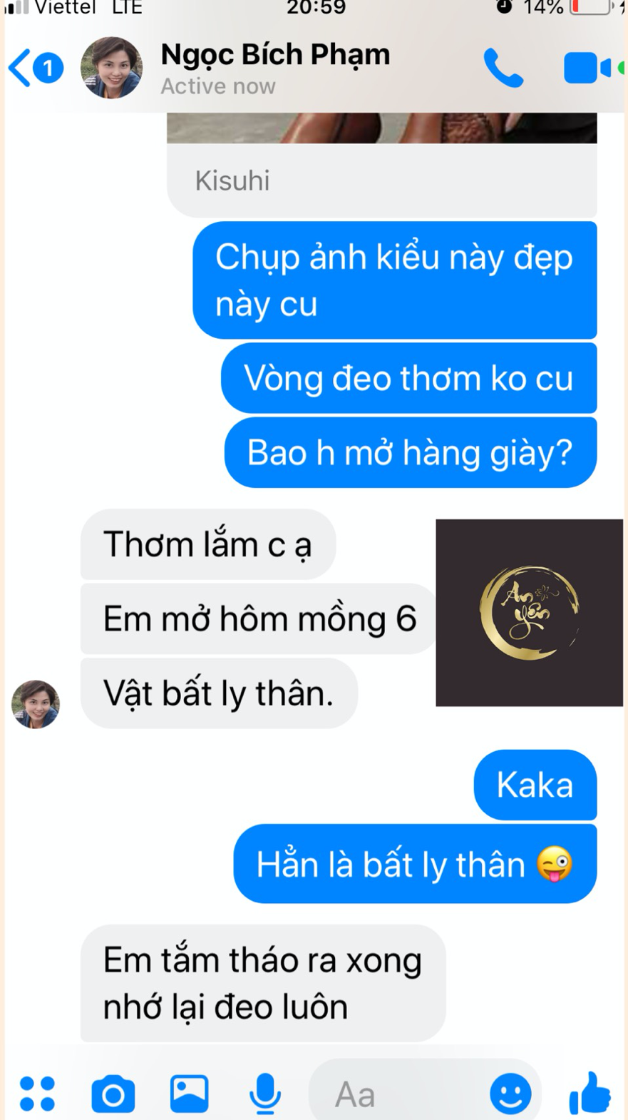Select the "Hẳn là bất ly thân" message
Image resolution: width=628 pixels, height=1120 pixels.
(x=415, y=864)
